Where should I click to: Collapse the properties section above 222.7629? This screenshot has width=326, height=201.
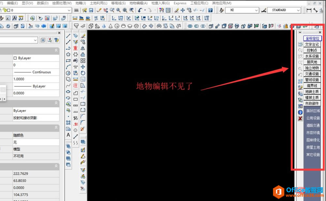[56, 166]
